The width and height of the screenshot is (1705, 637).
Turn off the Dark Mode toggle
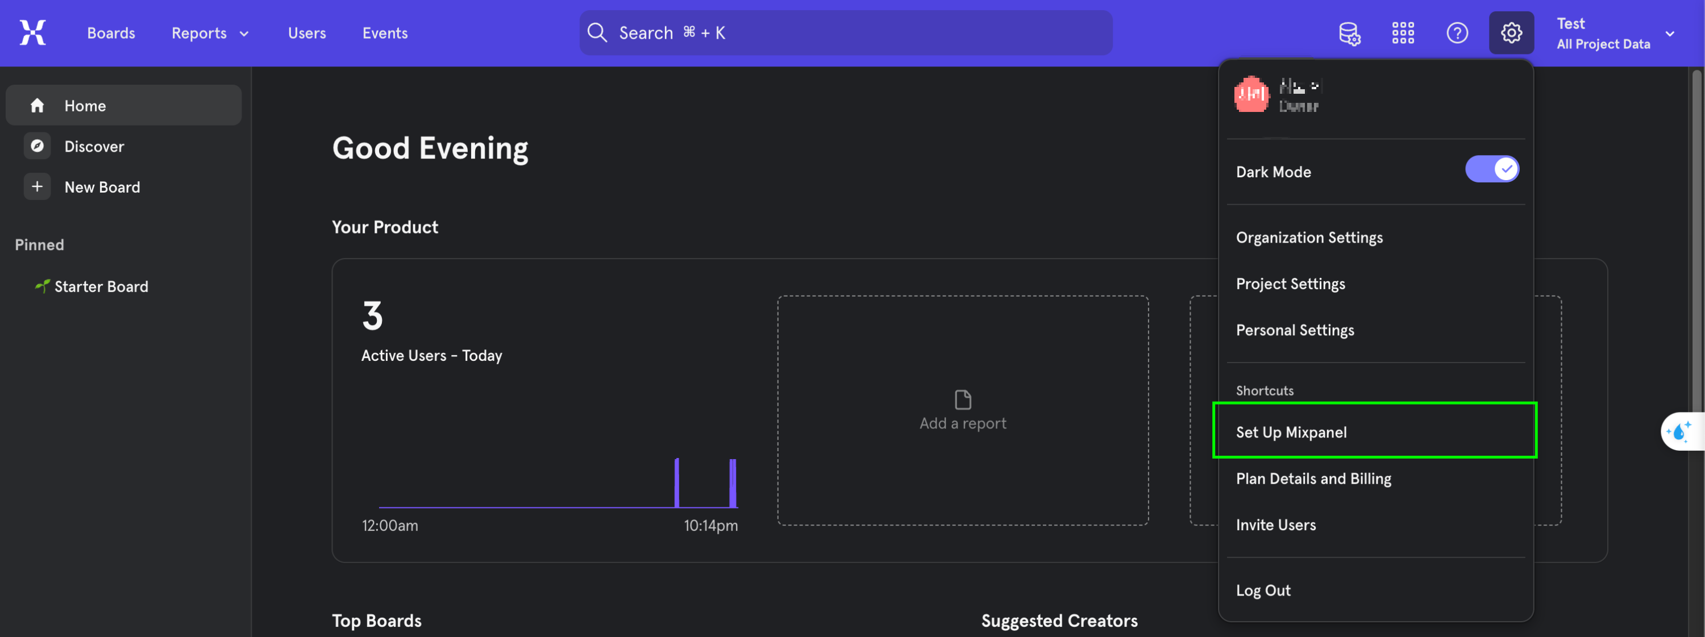click(x=1492, y=169)
